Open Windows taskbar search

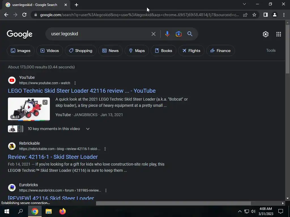pyautogui.click(x=20, y=211)
